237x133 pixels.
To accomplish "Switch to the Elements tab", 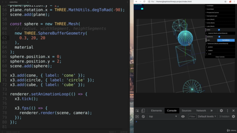I will (x=156, y=111).
